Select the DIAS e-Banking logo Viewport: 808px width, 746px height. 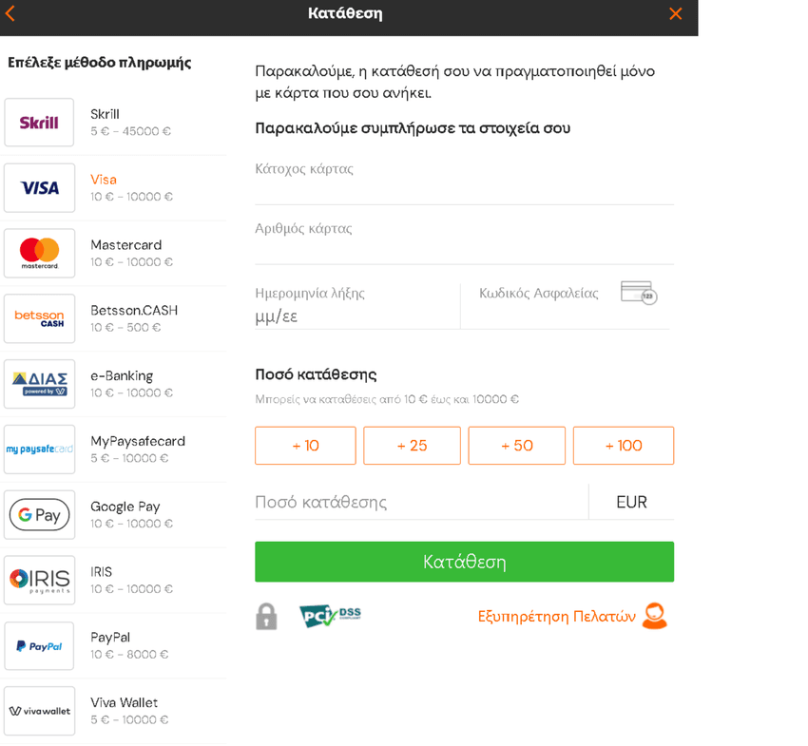(x=39, y=384)
